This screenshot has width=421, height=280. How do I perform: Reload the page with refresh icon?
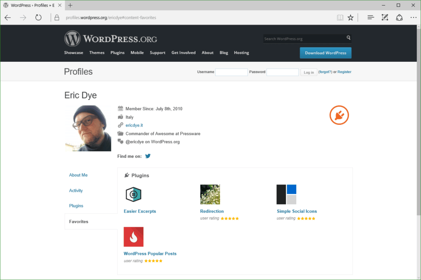pyautogui.click(x=38, y=17)
